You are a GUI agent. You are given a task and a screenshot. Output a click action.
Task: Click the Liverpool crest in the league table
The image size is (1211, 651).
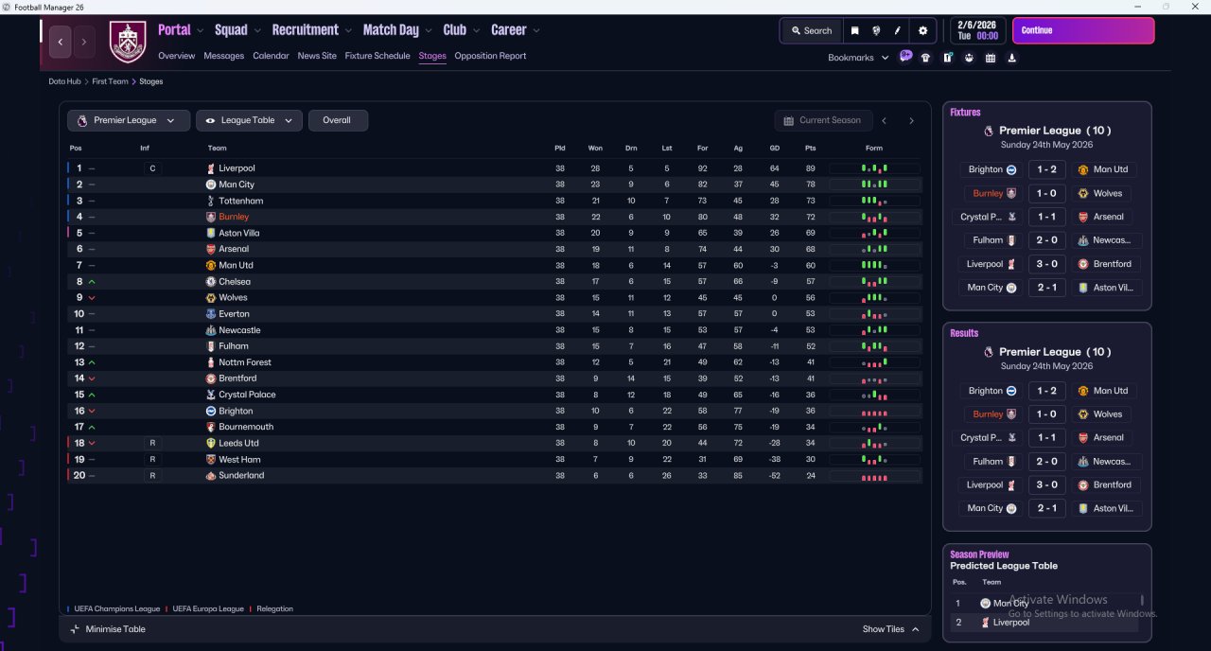[211, 168]
